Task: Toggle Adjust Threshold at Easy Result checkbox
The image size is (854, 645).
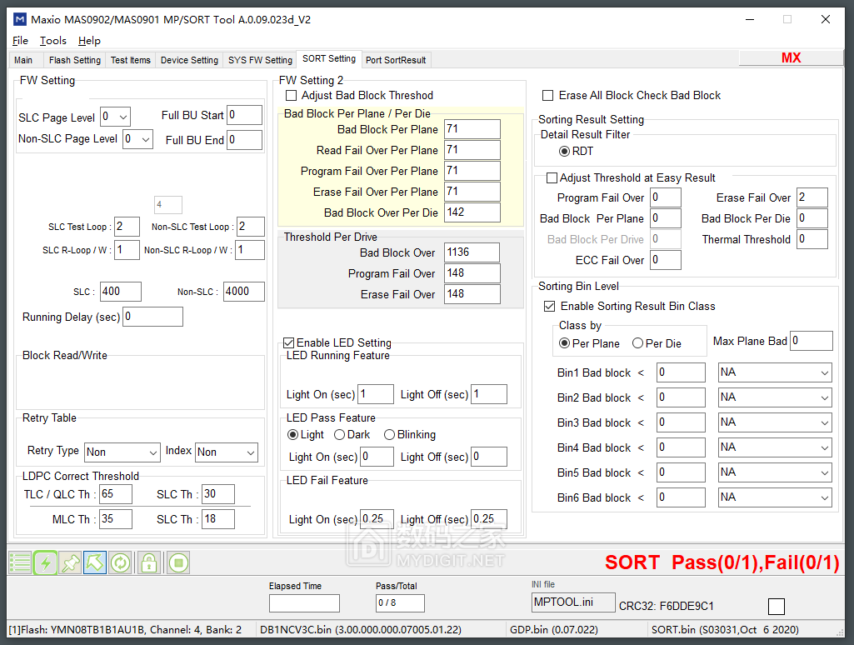Action: tap(552, 177)
